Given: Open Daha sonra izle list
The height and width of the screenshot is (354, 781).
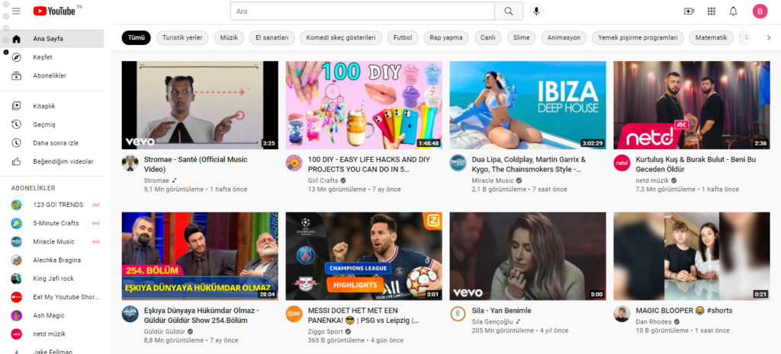Looking at the screenshot, I should 52,142.
